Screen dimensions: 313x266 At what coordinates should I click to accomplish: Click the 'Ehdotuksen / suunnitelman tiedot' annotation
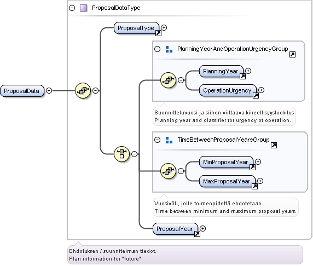[x=185, y=255]
